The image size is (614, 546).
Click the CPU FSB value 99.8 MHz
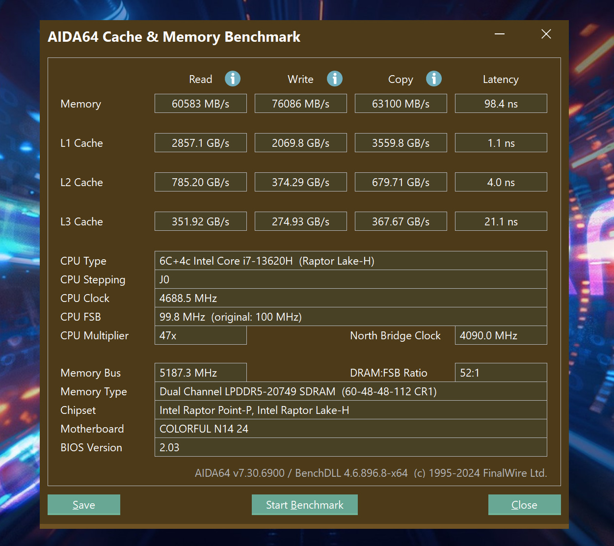click(x=351, y=317)
